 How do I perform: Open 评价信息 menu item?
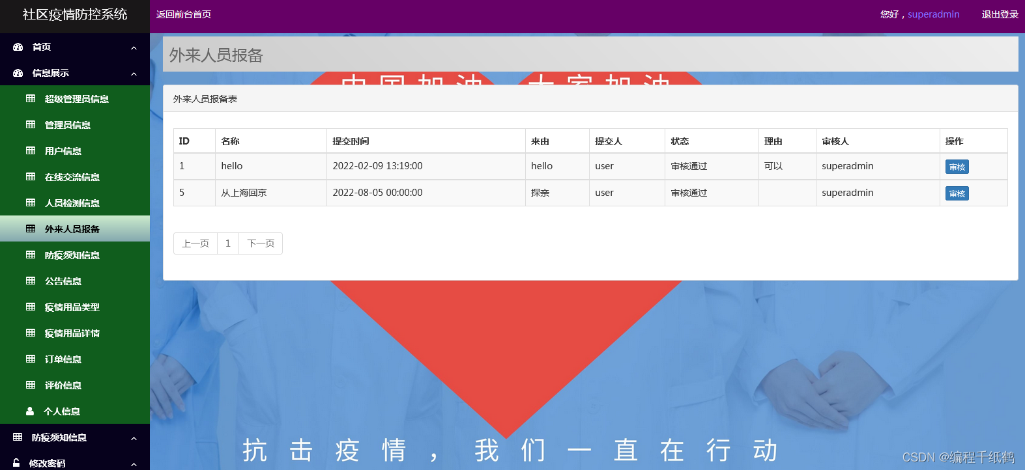click(x=75, y=385)
